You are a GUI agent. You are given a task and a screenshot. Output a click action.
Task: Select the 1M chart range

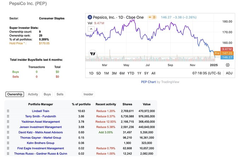(106, 73)
